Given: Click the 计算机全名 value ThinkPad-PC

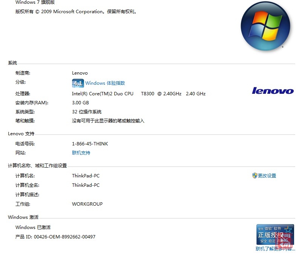Looking at the screenshot, I should pyautogui.click(x=86, y=185).
